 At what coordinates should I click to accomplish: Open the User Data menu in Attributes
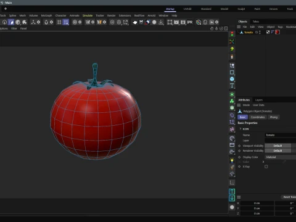click(x=258, y=105)
